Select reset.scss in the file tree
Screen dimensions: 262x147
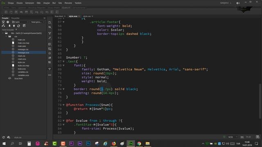[x=22, y=59]
